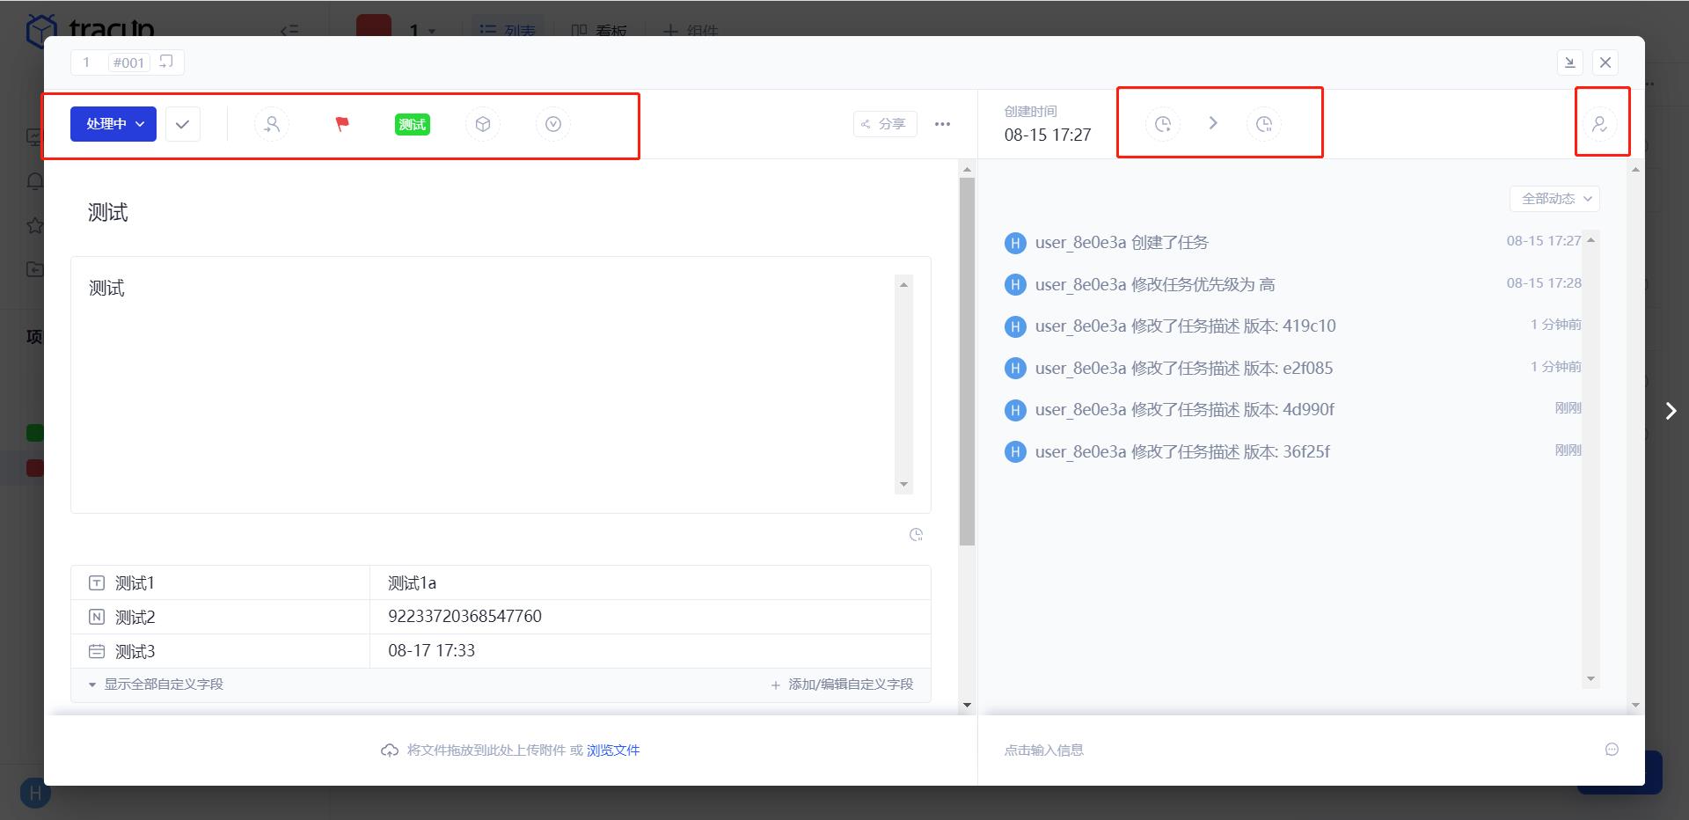Click the 分享 share button
This screenshot has height=820, width=1689.
[885, 124]
